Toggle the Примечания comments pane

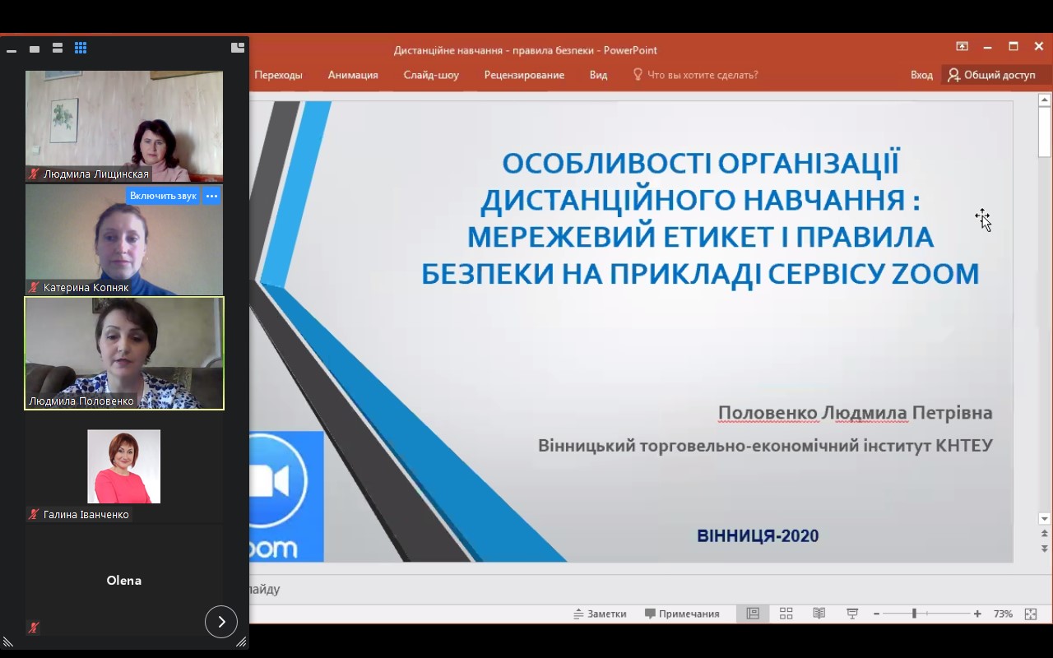pos(682,614)
